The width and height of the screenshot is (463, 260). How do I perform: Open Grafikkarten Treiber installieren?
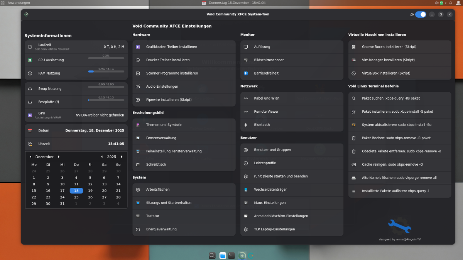pos(172,47)
